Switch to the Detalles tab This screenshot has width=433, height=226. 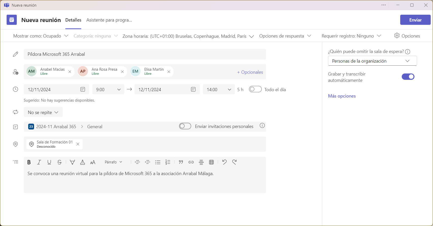pos(73,20)
